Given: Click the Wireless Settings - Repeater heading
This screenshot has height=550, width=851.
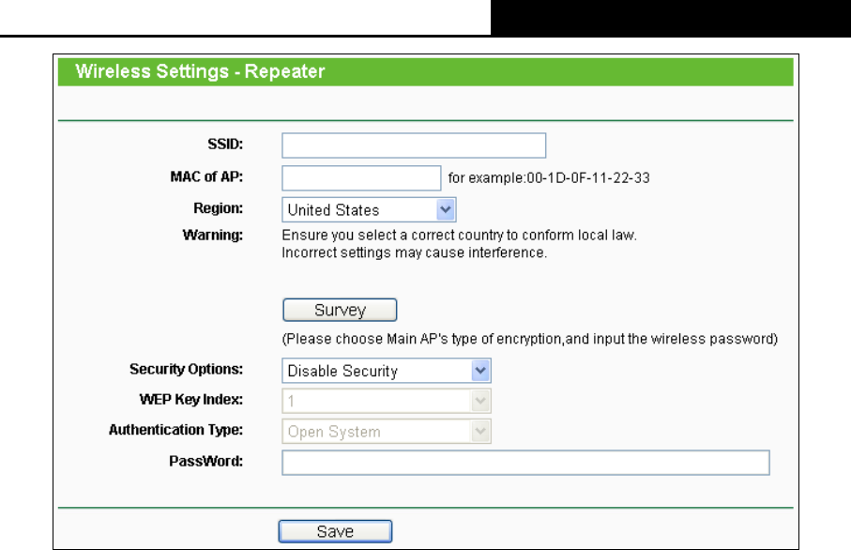Looking at the screenshot, I should (x=200, y=71).
